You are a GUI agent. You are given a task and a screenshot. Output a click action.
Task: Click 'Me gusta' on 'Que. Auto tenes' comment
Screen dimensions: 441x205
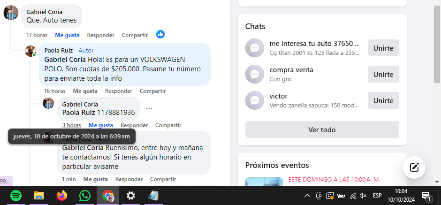[x=67, y=35]
